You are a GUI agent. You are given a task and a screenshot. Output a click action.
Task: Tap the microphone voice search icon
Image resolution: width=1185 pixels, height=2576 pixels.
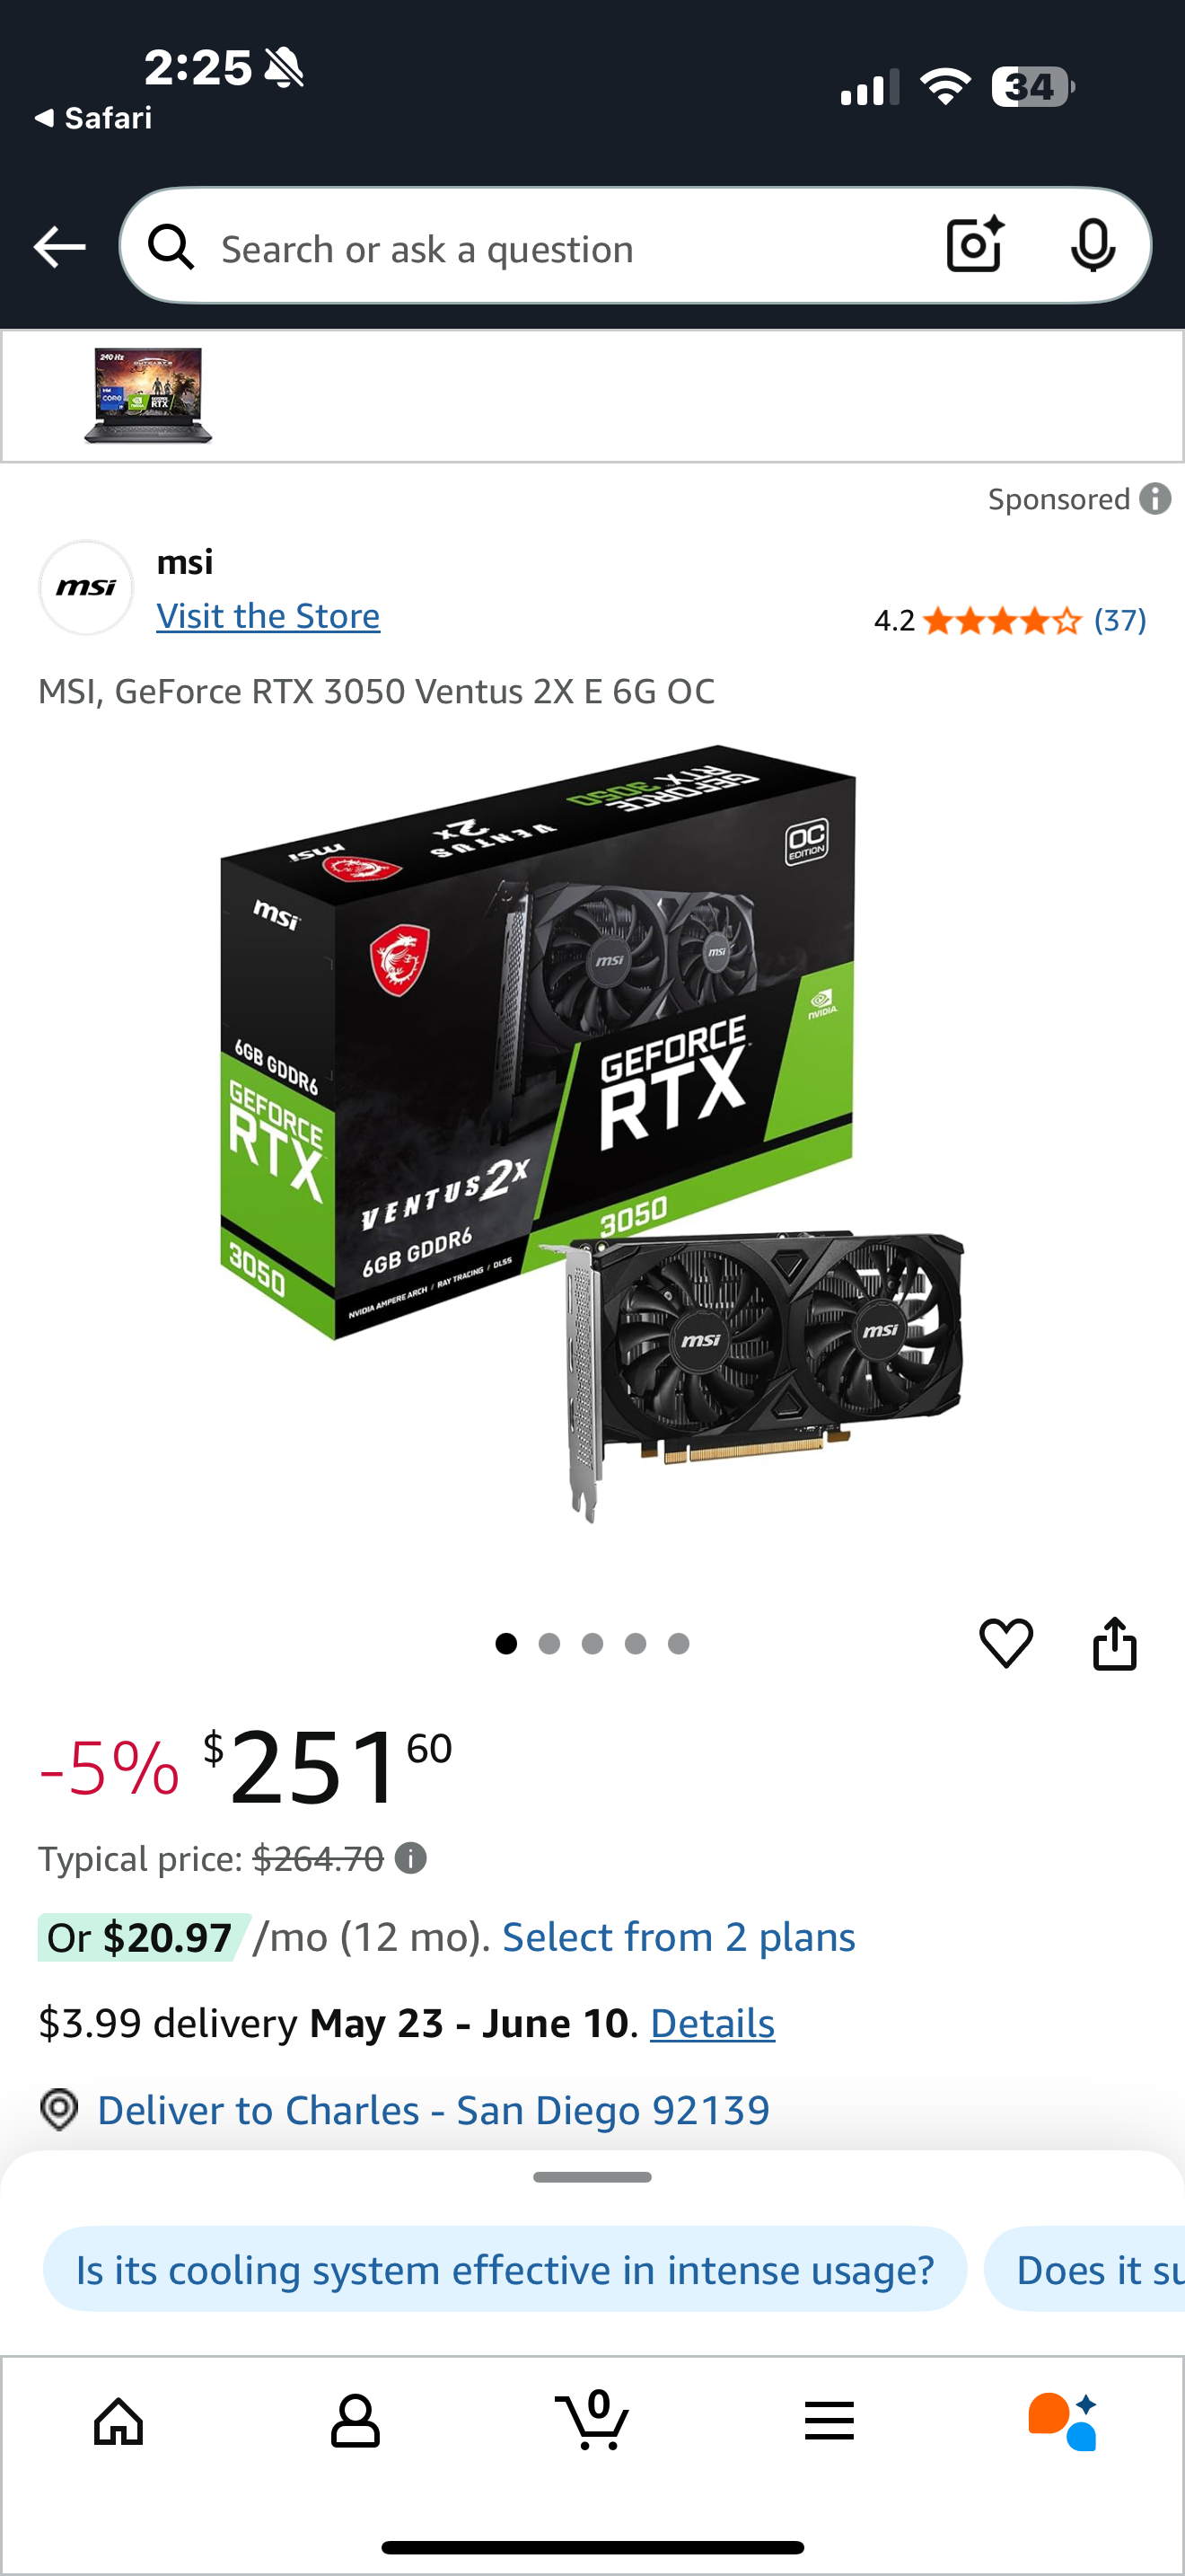tap(1092, 245)
